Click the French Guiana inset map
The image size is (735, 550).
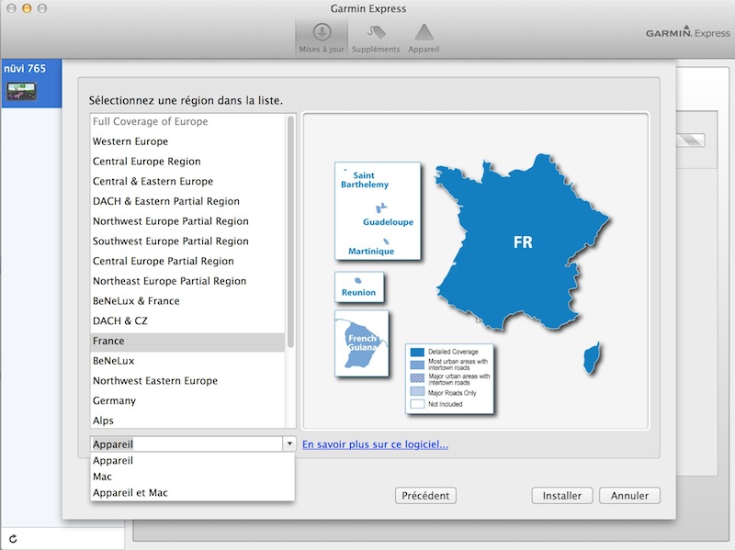pos(361,342)
